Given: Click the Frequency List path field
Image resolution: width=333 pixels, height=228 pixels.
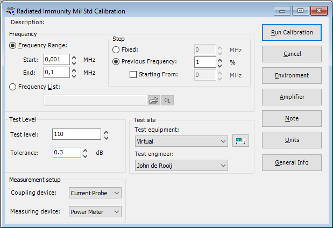Looking at the screenshot, I should (95, 101).
